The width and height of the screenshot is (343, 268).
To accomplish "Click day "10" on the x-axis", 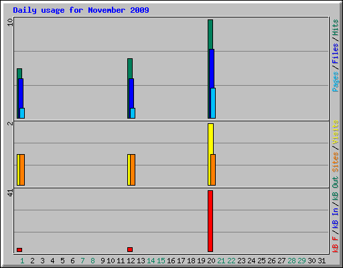I will click(x=111, y=261).
